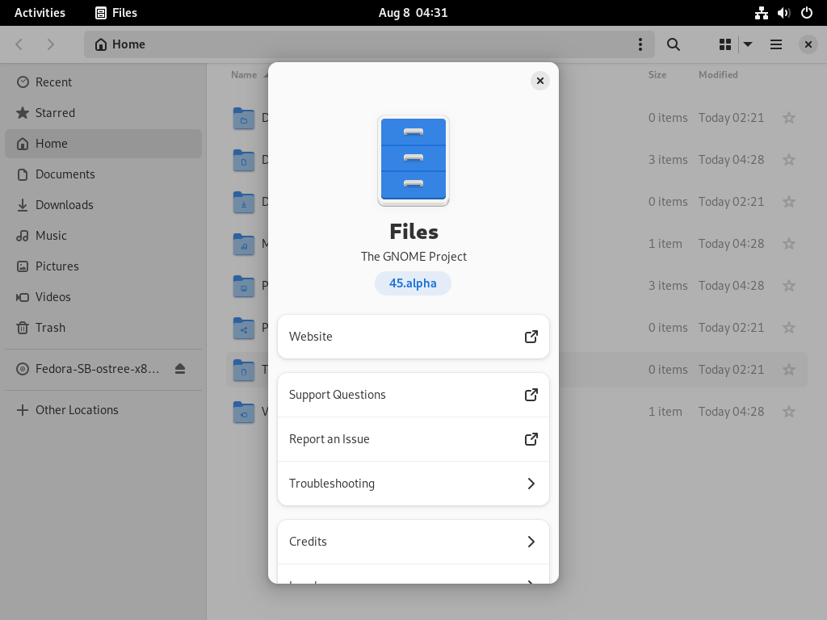Open Report an Issue link
This screenshot has width=827, height=620.
[413, 439]
